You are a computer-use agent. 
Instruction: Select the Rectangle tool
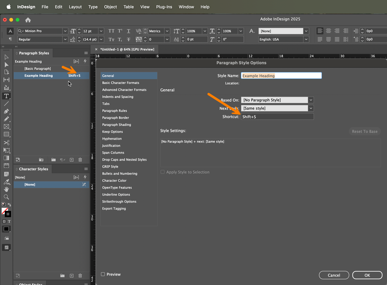click(x=7, y=134)
